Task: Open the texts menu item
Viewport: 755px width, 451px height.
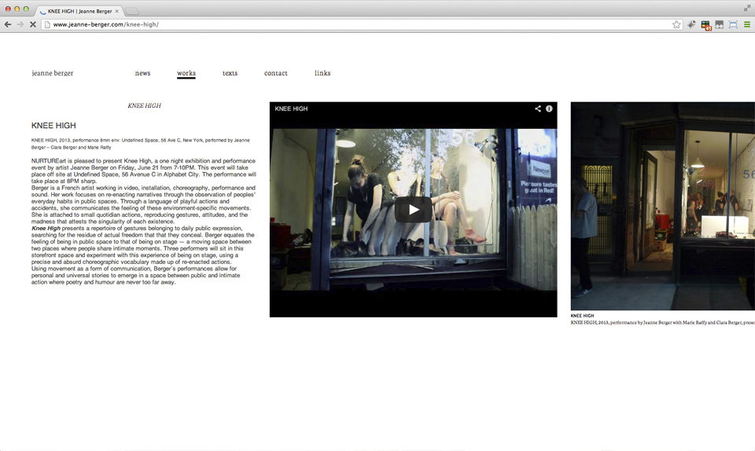Action: (x=230, y=73)
